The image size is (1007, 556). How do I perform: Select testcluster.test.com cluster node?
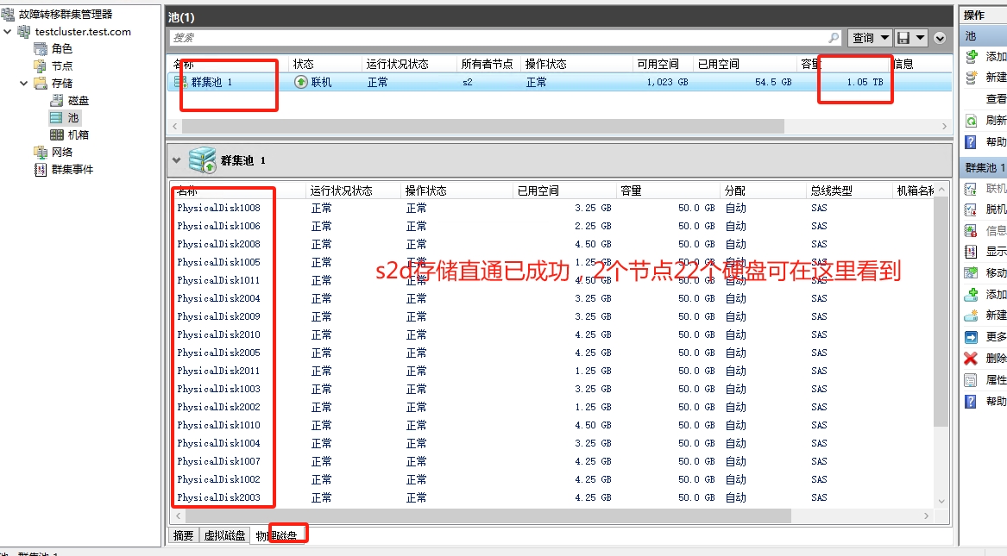[x=83, y=31]
